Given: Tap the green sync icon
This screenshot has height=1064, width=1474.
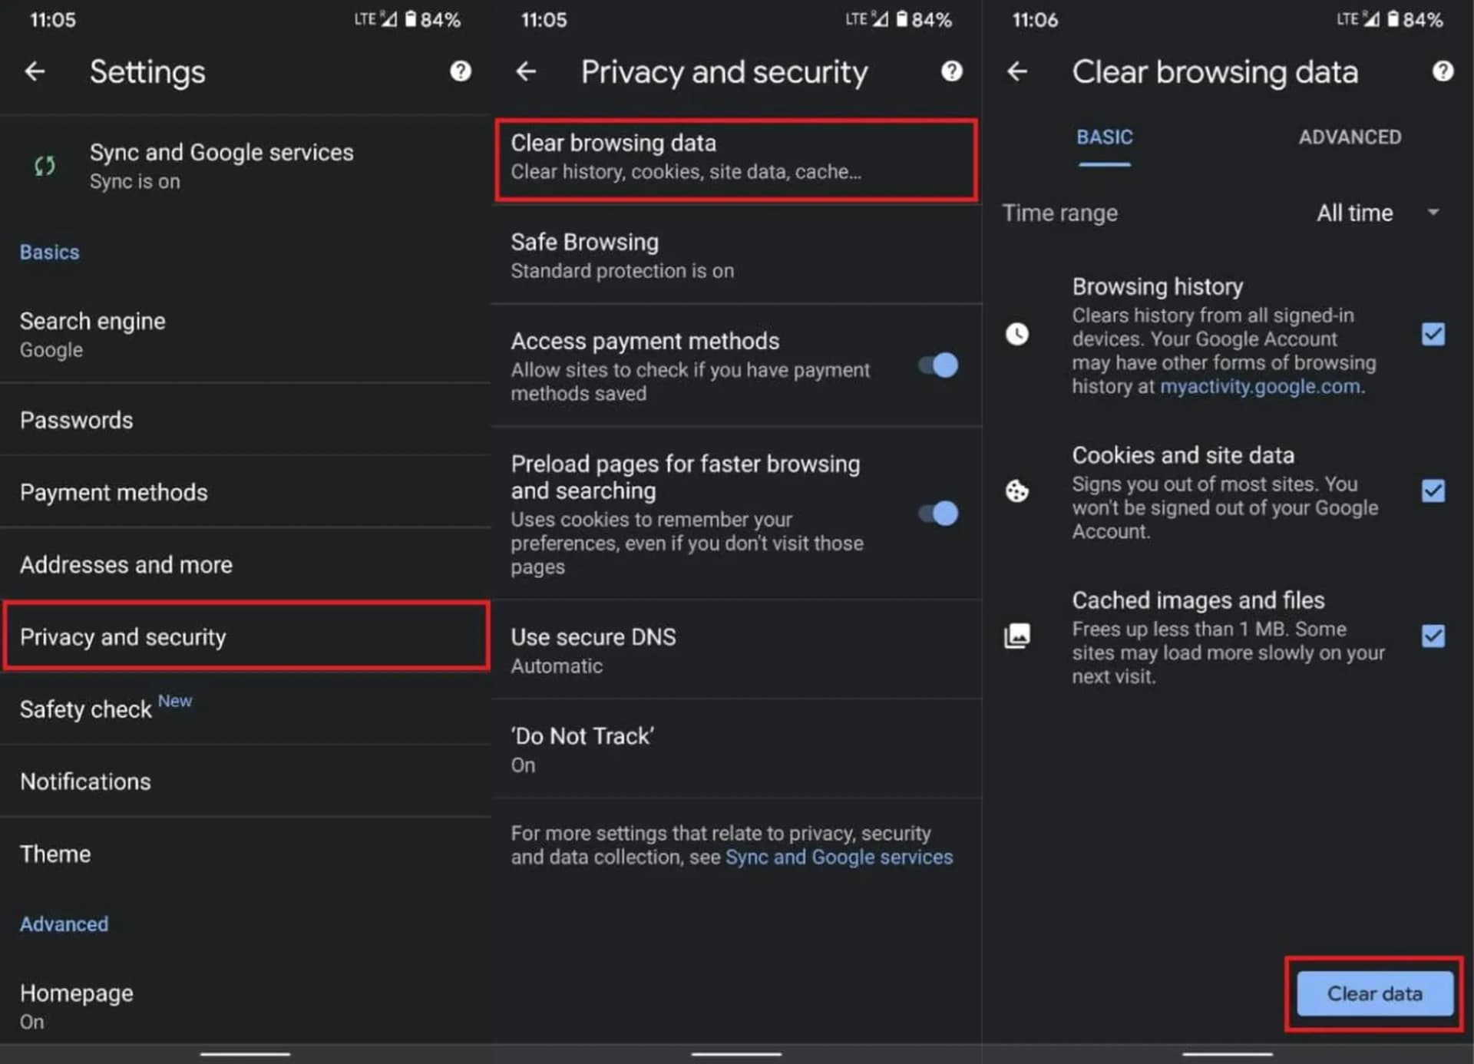Looking at the screenshot, I should [x=45, y=166].
